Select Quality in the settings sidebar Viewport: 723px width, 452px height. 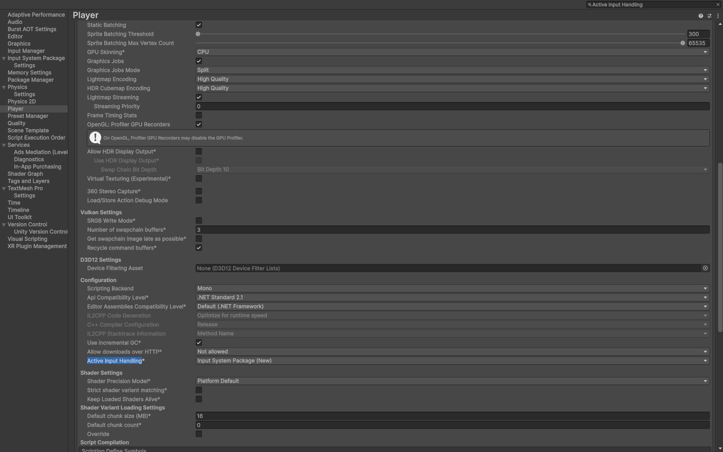click(x=16, y=123)
